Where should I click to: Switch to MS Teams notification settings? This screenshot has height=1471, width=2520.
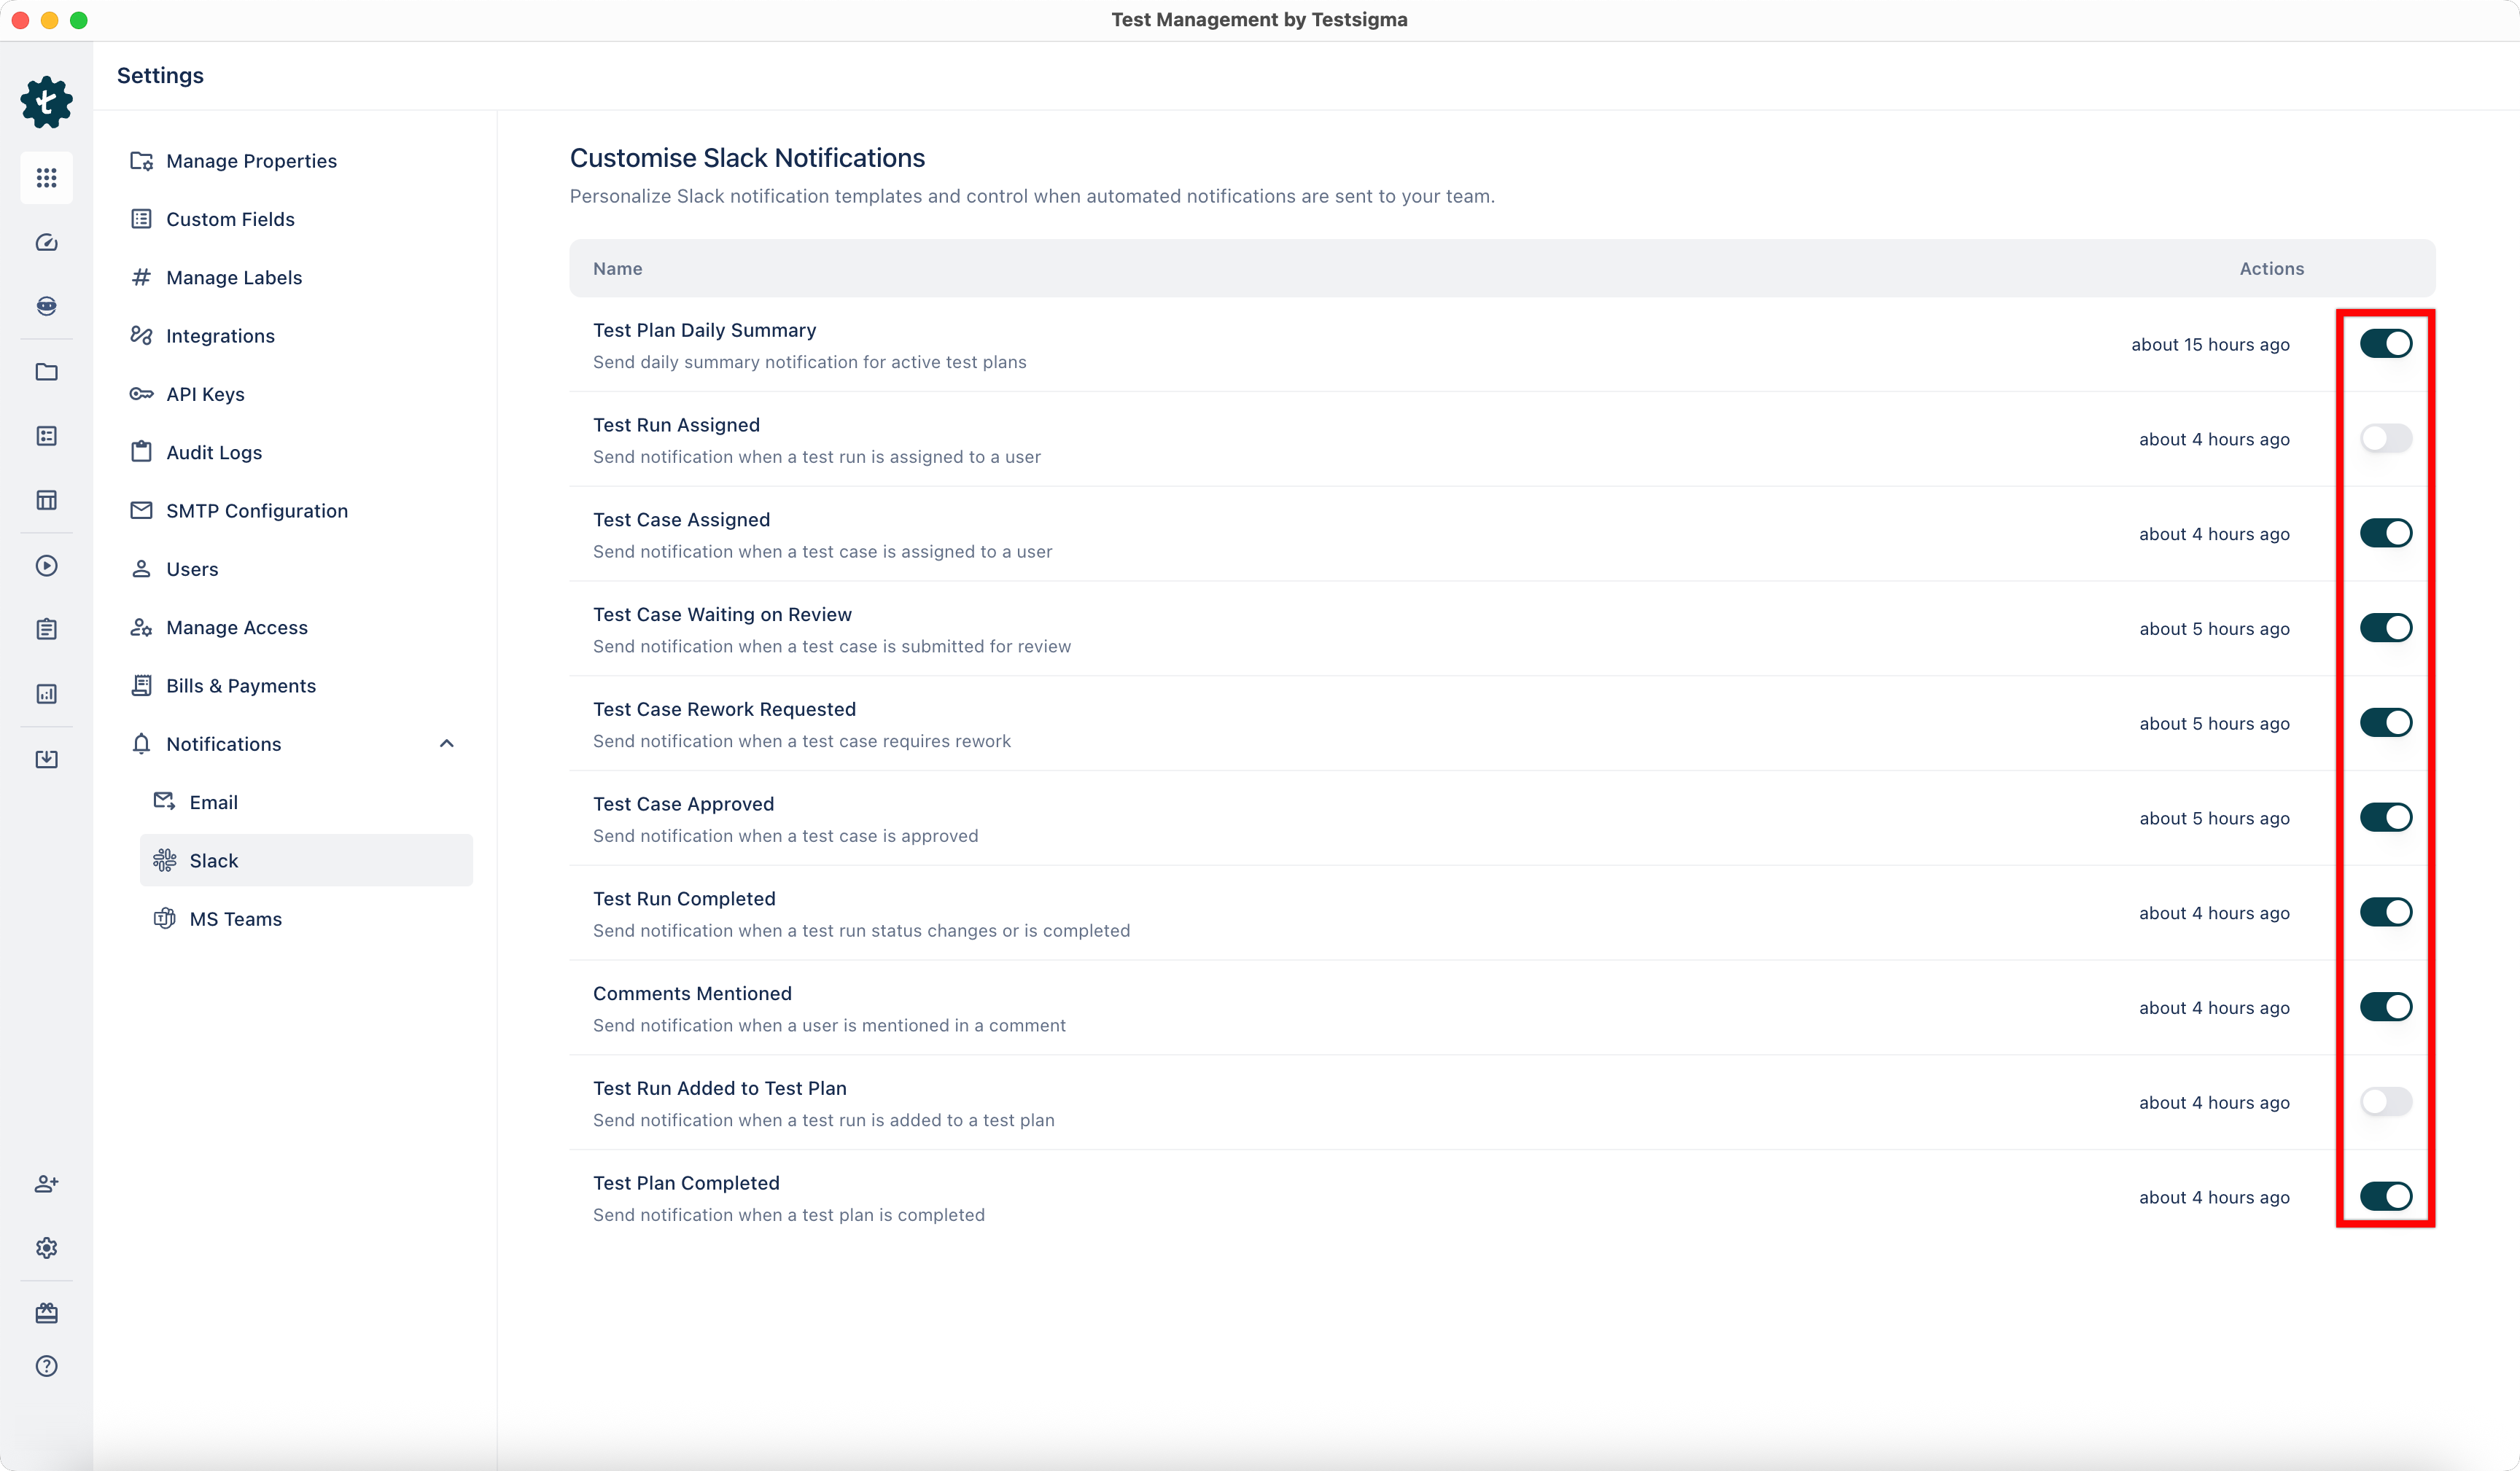tap(235, 918)
